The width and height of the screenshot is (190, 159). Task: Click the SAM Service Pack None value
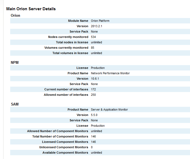coord(94,120)
